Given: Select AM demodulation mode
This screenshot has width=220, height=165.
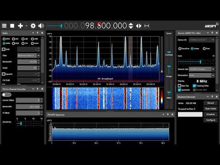Looking at the screenshot, I should pyautogui.click(x=15, y=39).
